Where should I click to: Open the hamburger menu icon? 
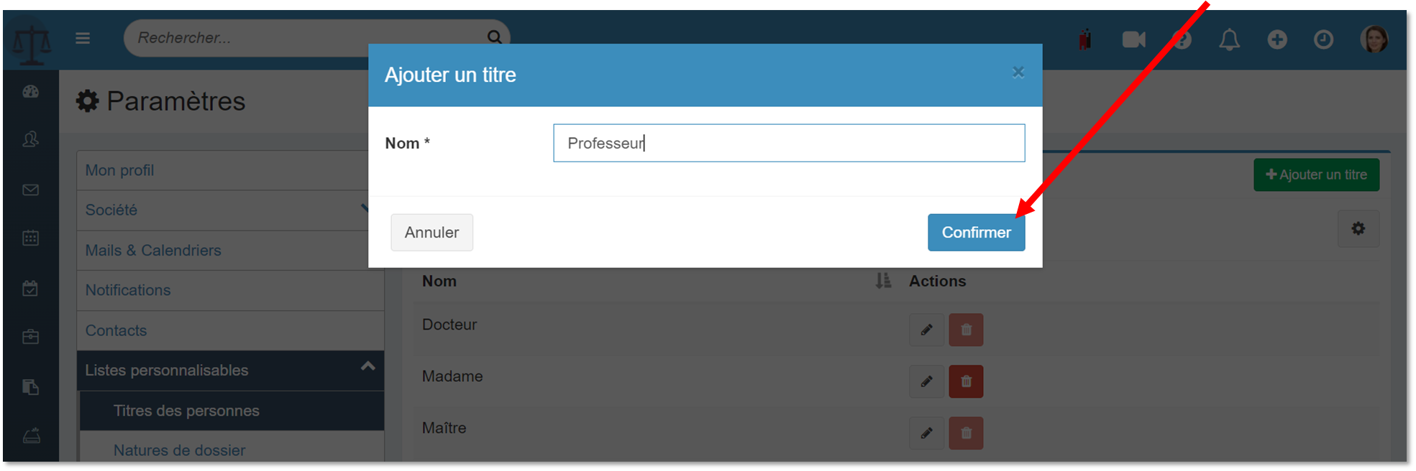tap(83, 38)
